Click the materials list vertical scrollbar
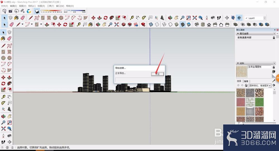This screenshot has width=279, height=151. (274, 105)
